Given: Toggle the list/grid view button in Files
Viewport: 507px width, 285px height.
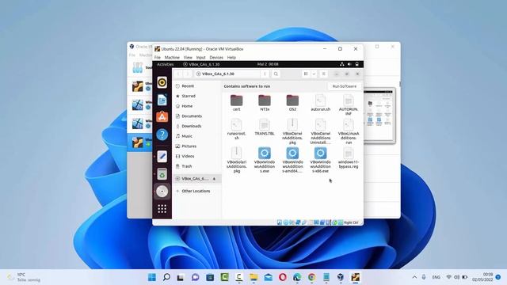Looking at the screenshot, I should (x=306, y=74).
